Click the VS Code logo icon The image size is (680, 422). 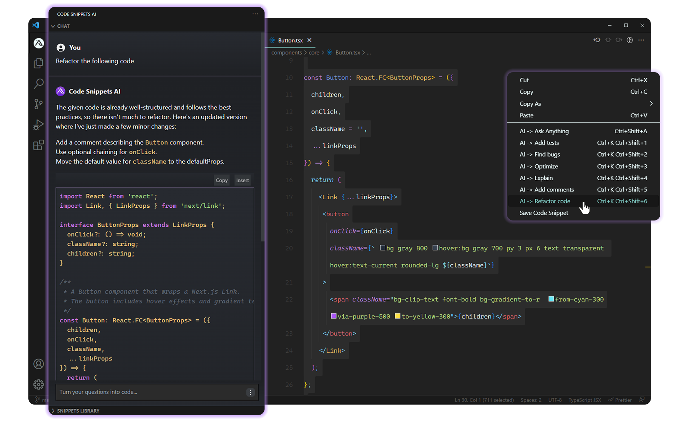point(36,25)
